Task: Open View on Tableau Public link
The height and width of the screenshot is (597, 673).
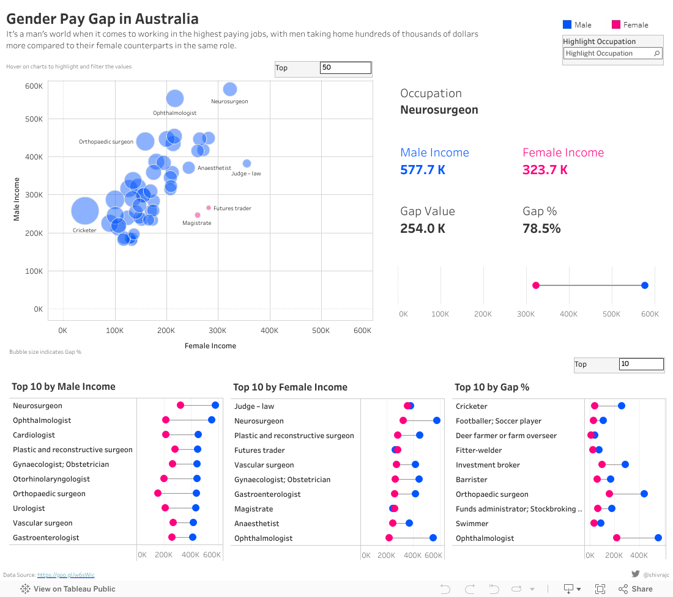Action: 74,589
